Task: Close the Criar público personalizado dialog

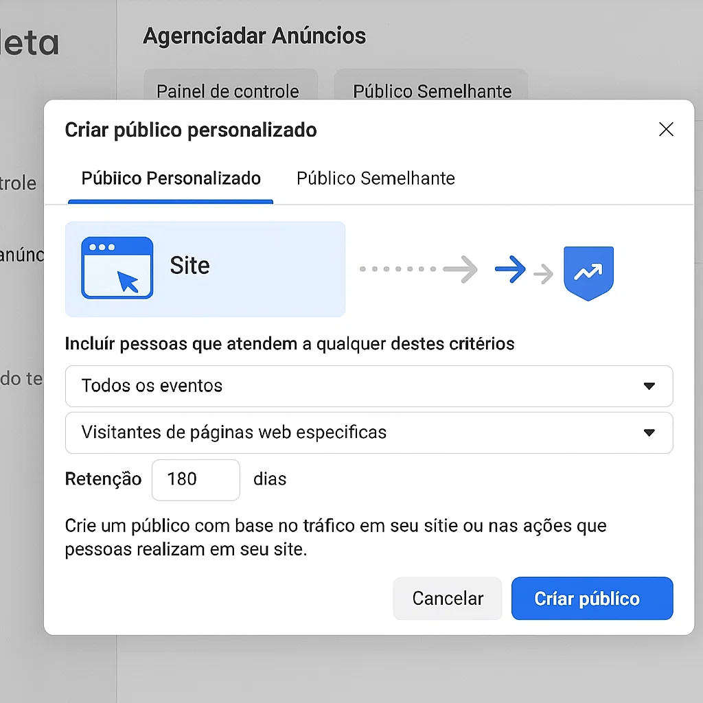Action: (x=666, y=129)
